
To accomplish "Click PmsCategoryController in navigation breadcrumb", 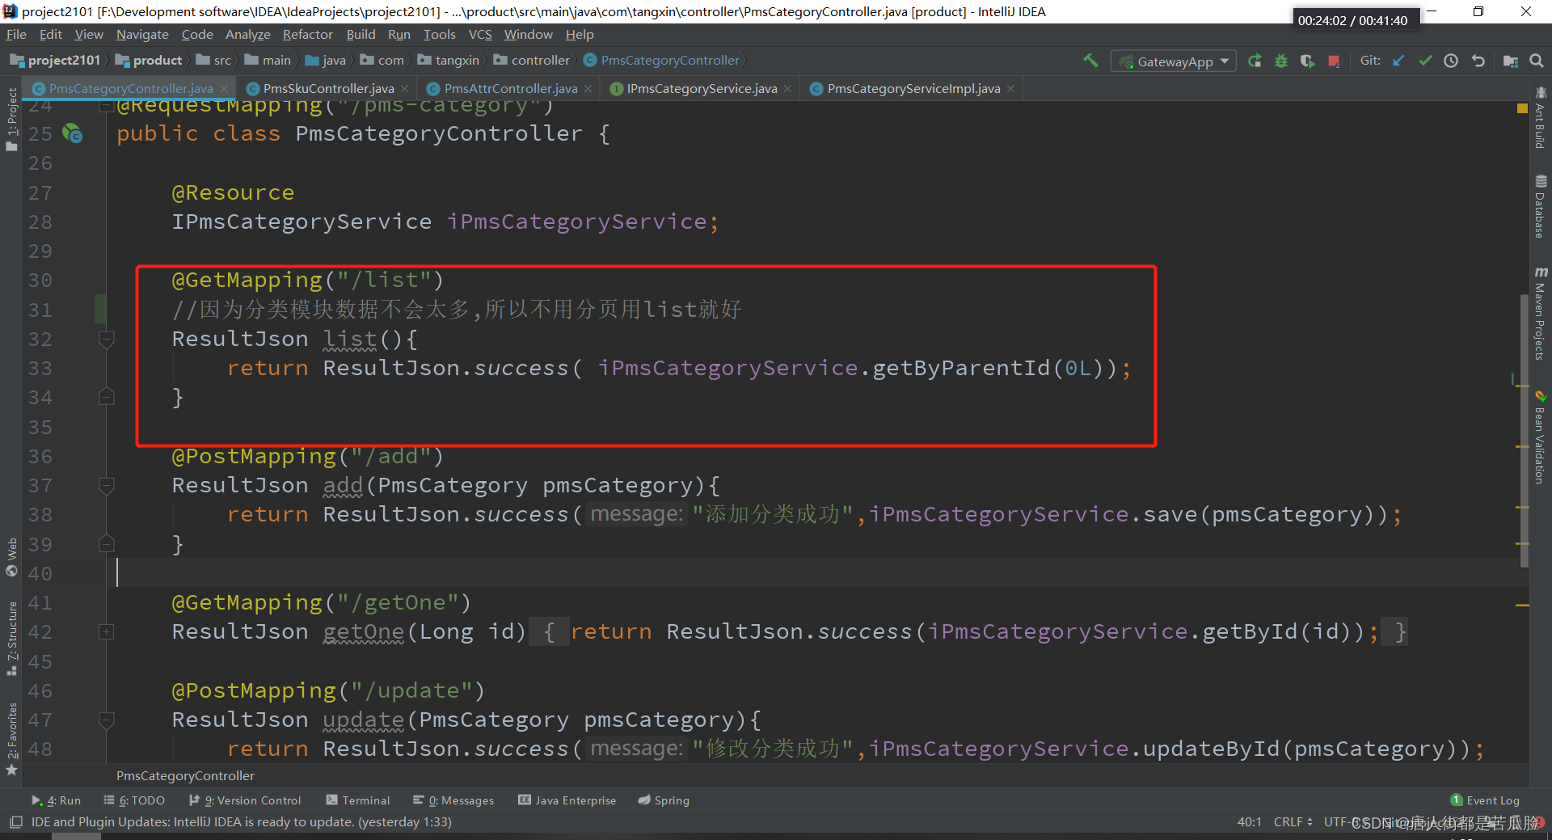I will (661, 61).
